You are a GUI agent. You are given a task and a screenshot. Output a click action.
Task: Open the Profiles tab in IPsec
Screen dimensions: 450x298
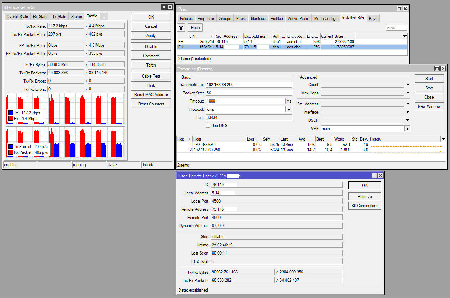pyautogui.click(x=276, y=19)
